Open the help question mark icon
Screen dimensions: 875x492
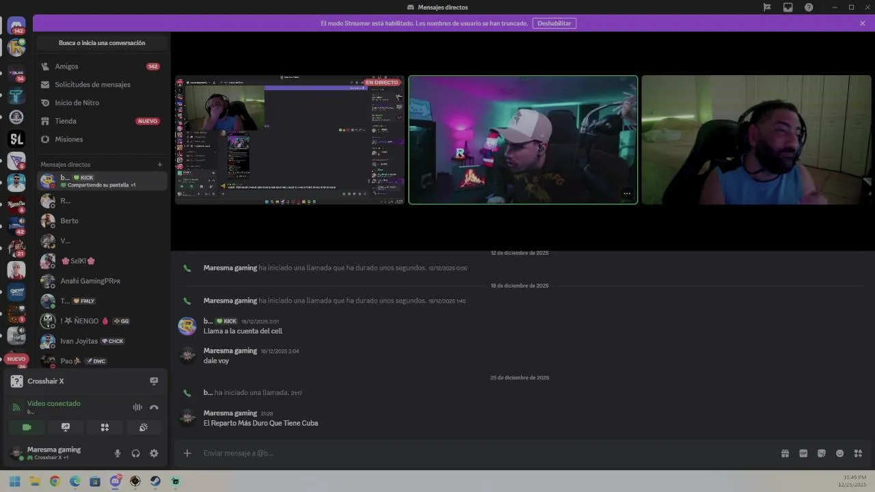[809, 8]
